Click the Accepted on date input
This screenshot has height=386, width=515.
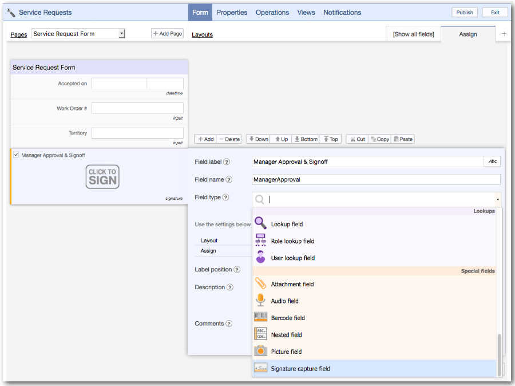click(x=119, y=84)
